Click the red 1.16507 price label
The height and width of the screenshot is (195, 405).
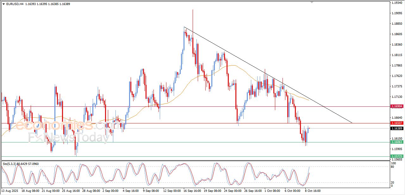tap(396, 123)
